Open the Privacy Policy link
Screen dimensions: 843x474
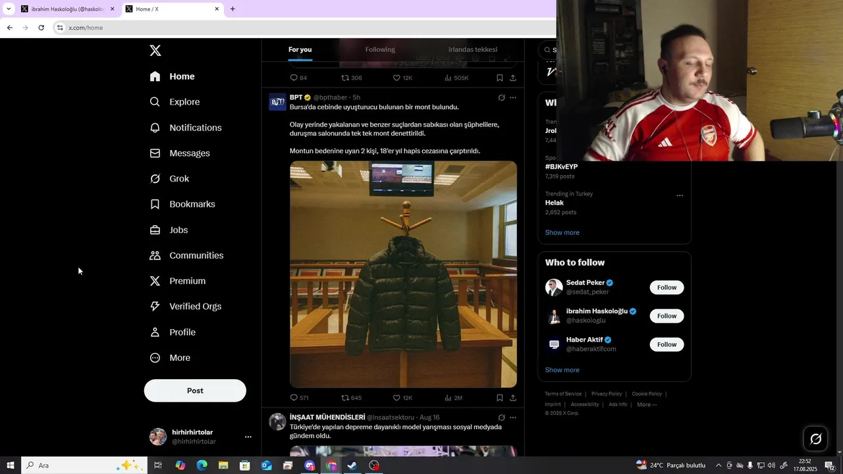[x=607, y=394]
